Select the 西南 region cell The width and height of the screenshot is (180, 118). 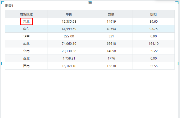(26, 66)
